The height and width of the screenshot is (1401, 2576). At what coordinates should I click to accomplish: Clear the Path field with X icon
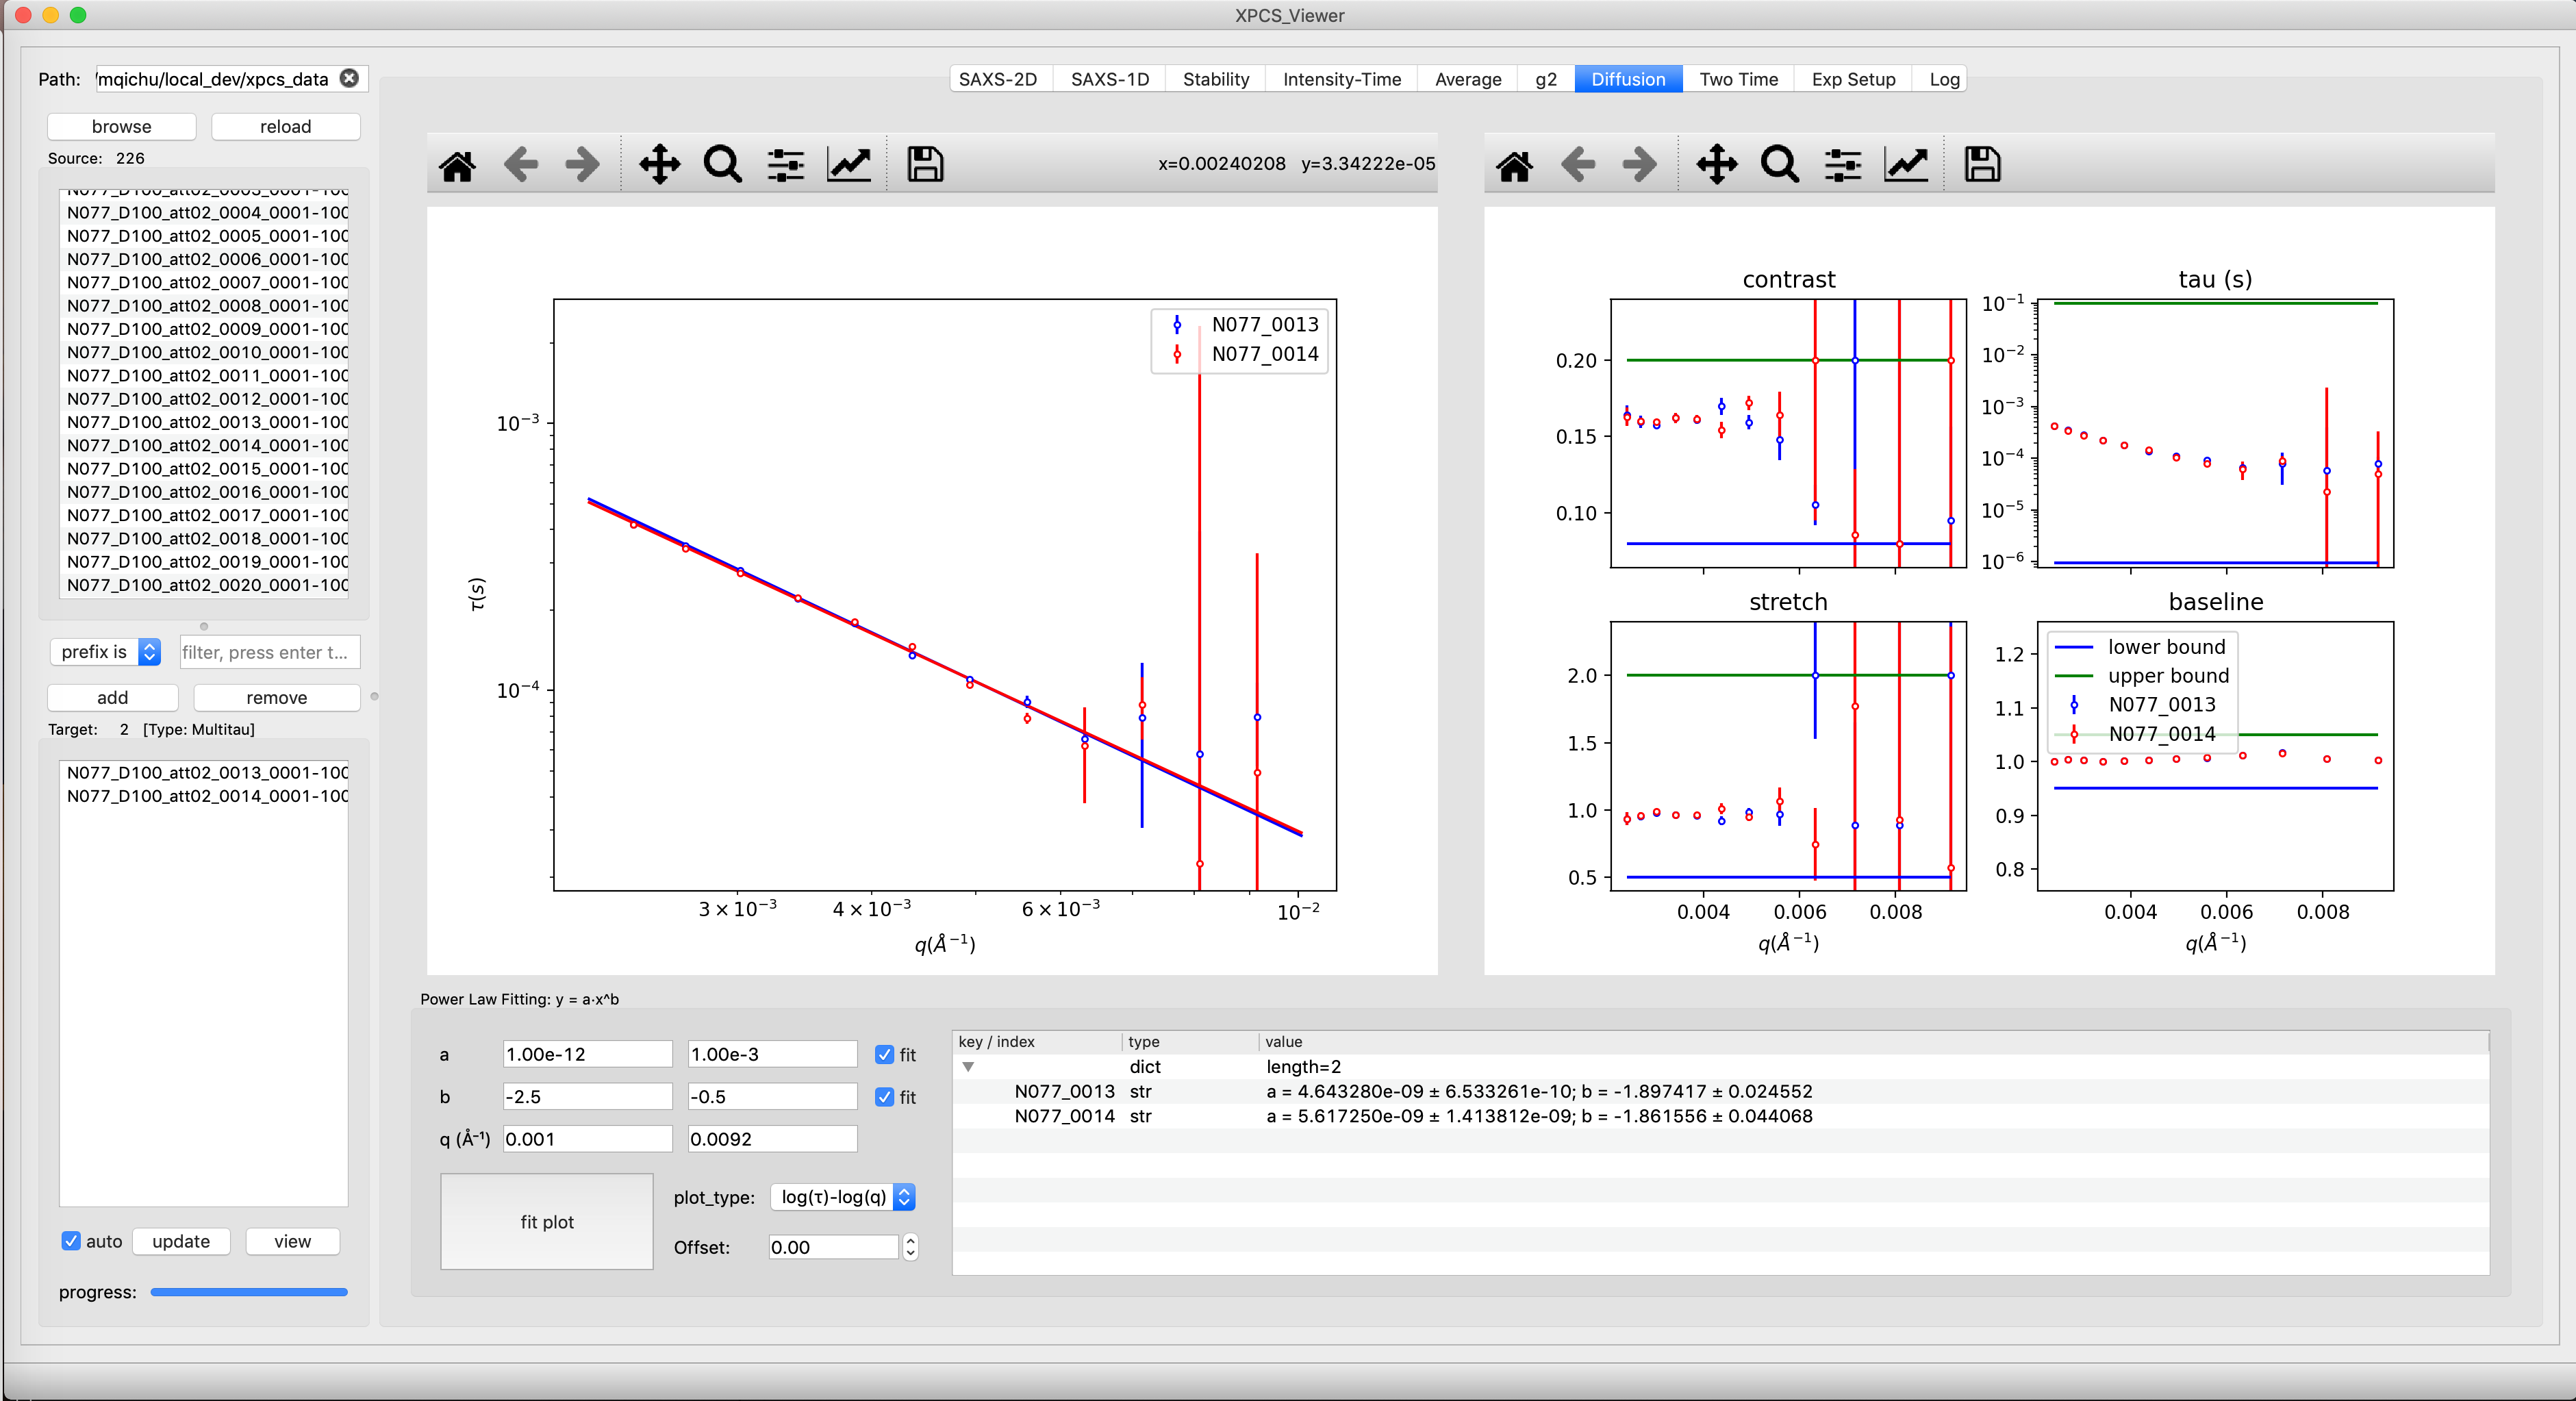(x=349, y=78)
